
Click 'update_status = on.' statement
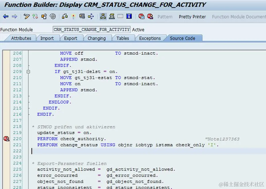tap(64, 133)
